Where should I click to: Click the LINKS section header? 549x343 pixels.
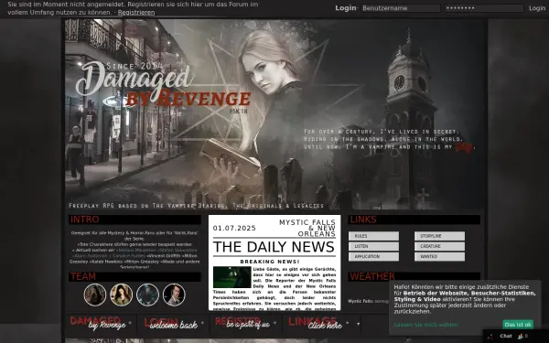pos(414,220)
